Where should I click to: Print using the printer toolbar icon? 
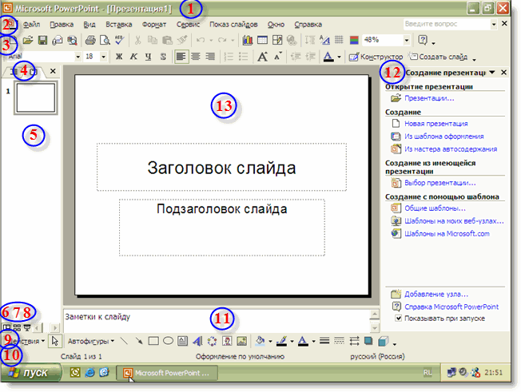coord(90,41)
